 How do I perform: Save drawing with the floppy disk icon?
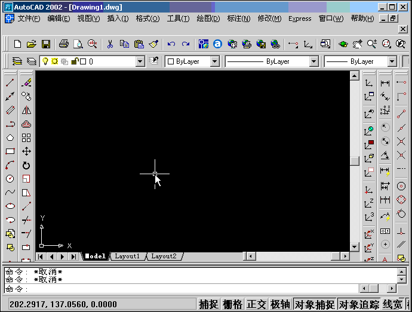point(46,44)
